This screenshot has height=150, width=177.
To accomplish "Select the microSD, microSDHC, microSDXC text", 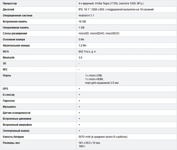I will click(99, 34).
